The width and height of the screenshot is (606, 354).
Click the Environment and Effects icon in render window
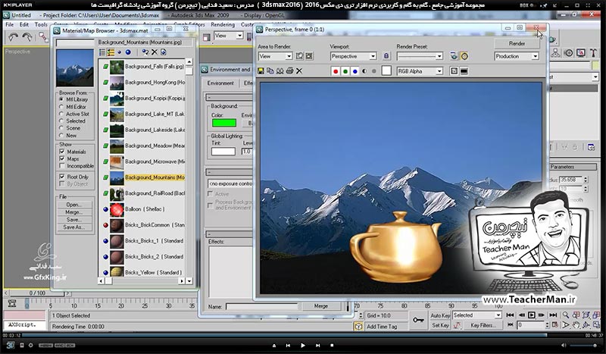[464, 56]
